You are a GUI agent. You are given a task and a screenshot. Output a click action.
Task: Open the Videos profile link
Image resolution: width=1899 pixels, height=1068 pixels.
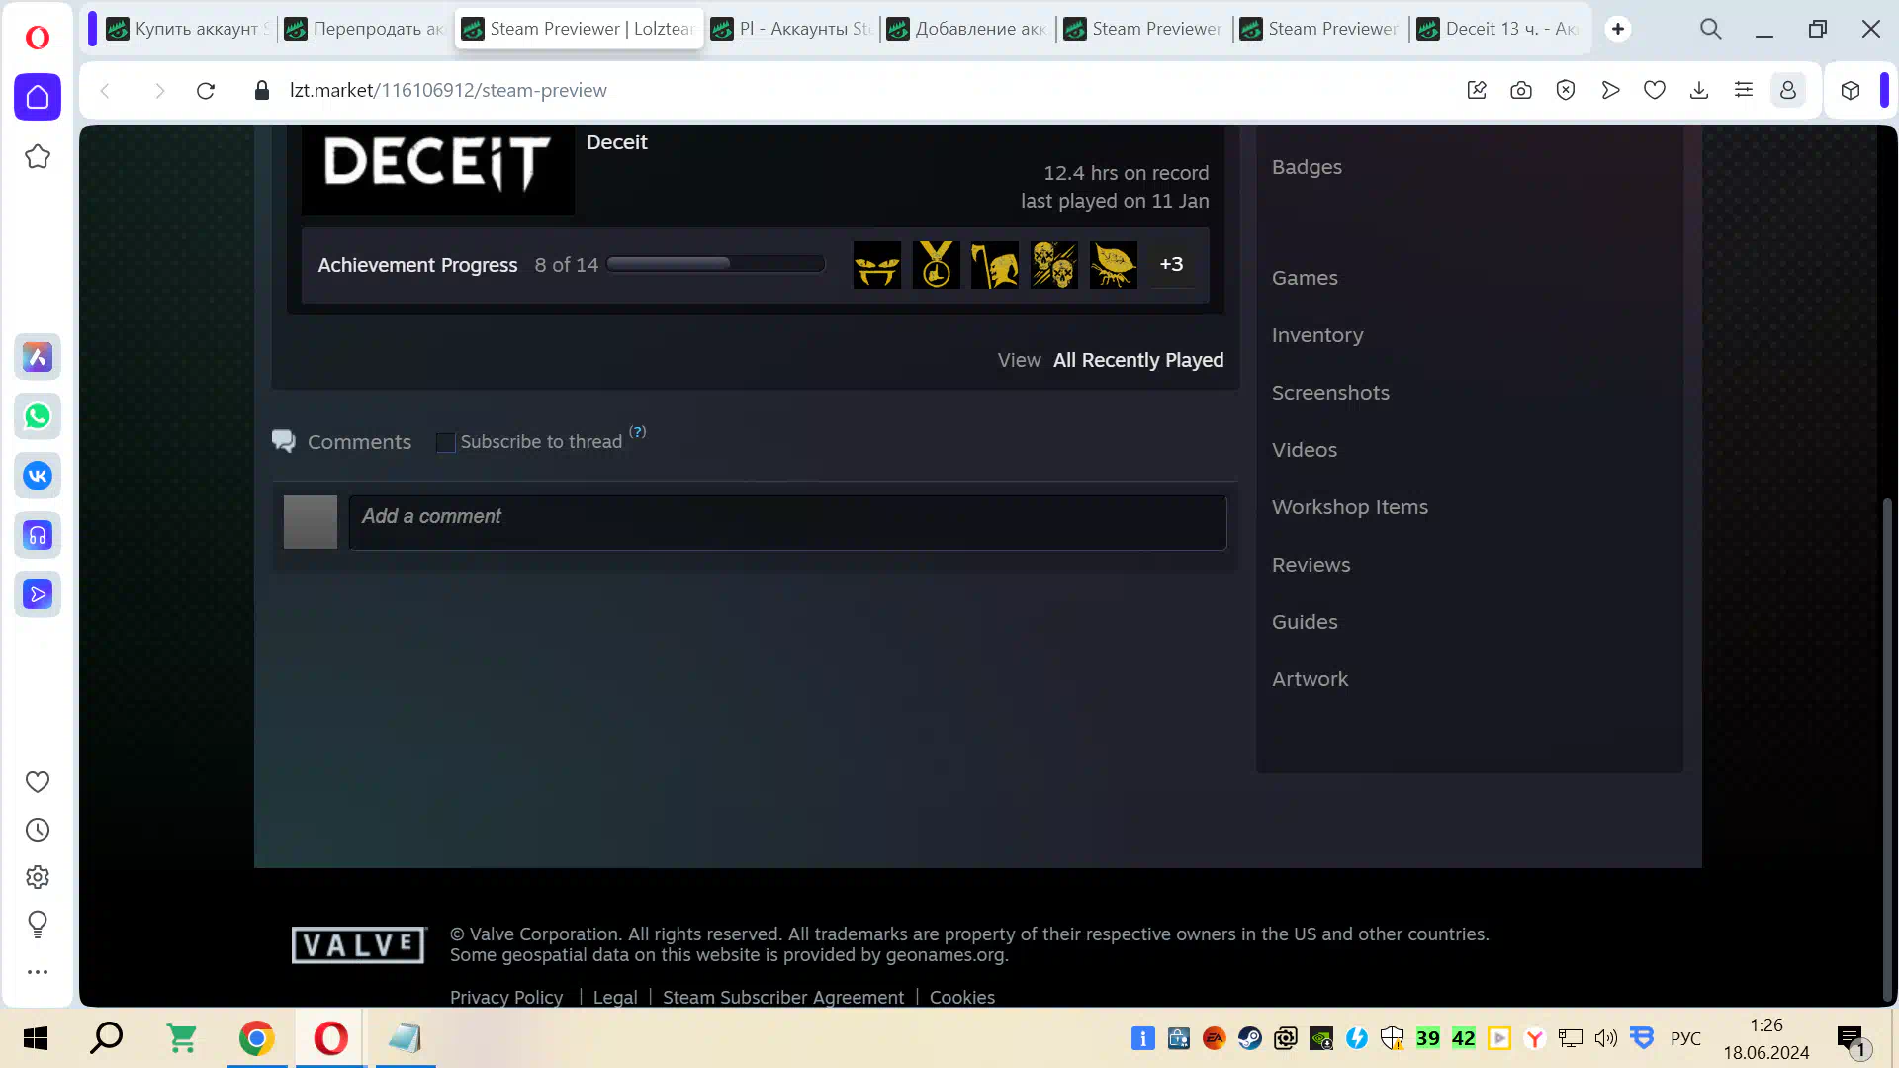click(1305, 450)
